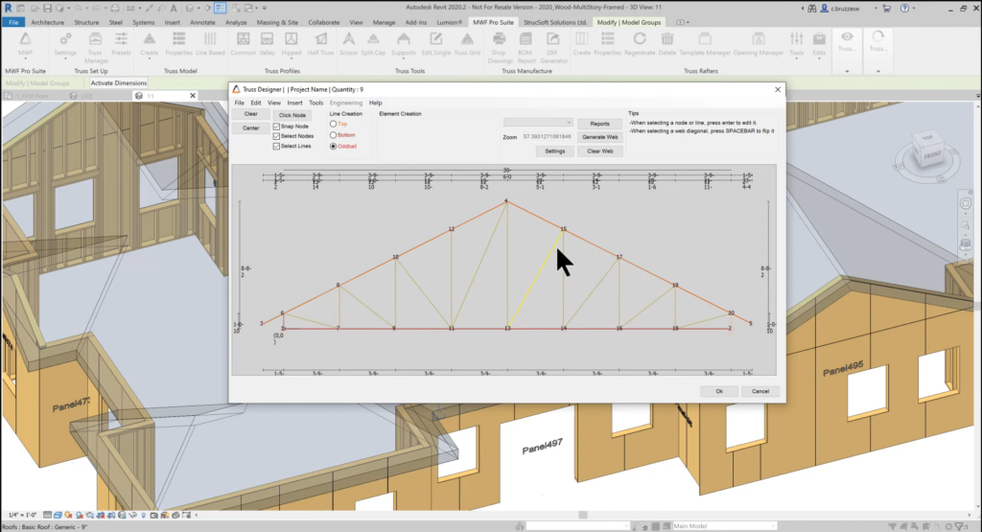Select the Top line creation radio
This screenshot has width=982, height=532.
pos(333,124)
